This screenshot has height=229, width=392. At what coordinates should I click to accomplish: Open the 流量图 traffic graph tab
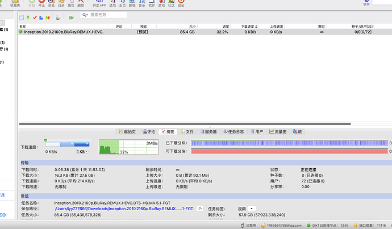(x=278, y=132)
